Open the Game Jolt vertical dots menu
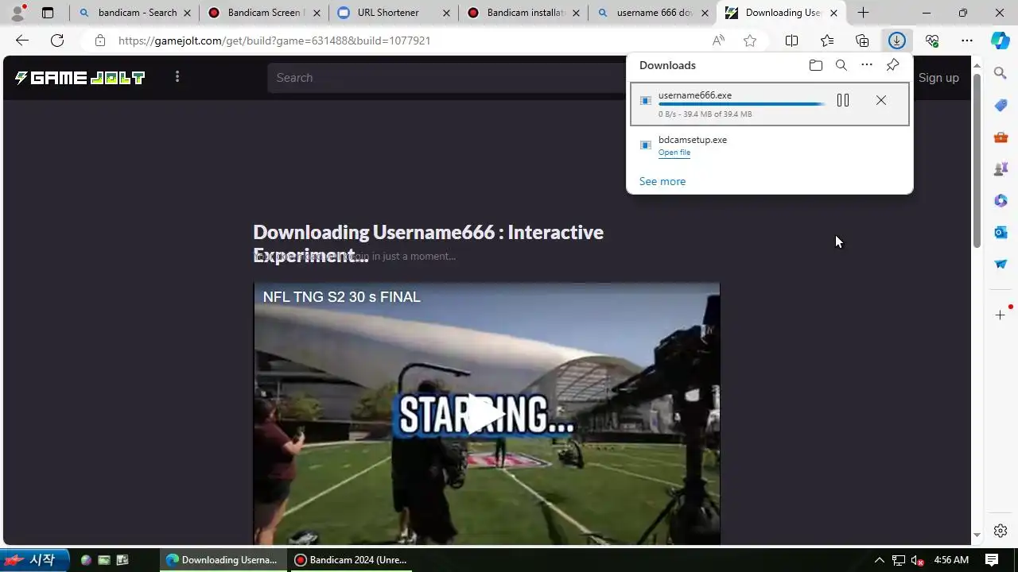The image size is (1018, 572). [x=177, y=76]
